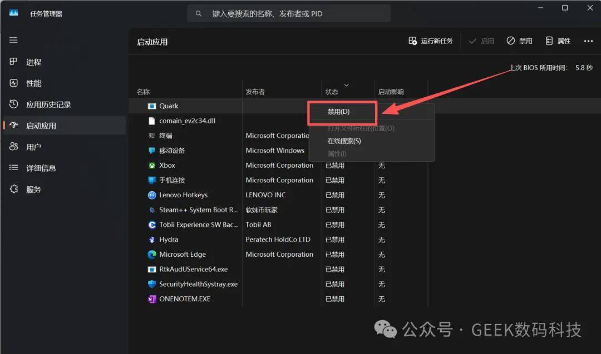Click the 禁用 toolbar button
Screen dimensions: 601x354
[x=519, y=41]
